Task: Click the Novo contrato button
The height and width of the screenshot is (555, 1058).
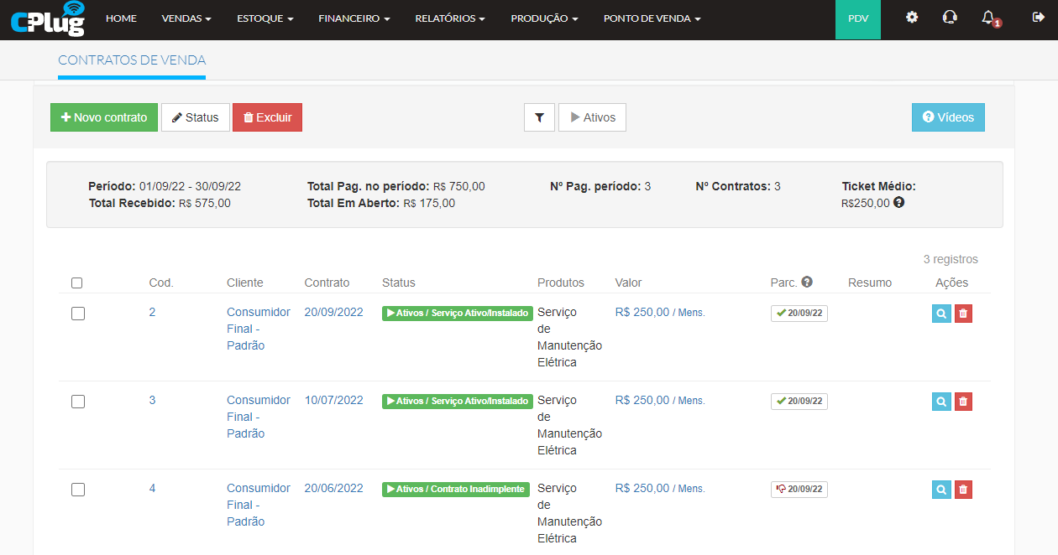Action: pos(104,117)
